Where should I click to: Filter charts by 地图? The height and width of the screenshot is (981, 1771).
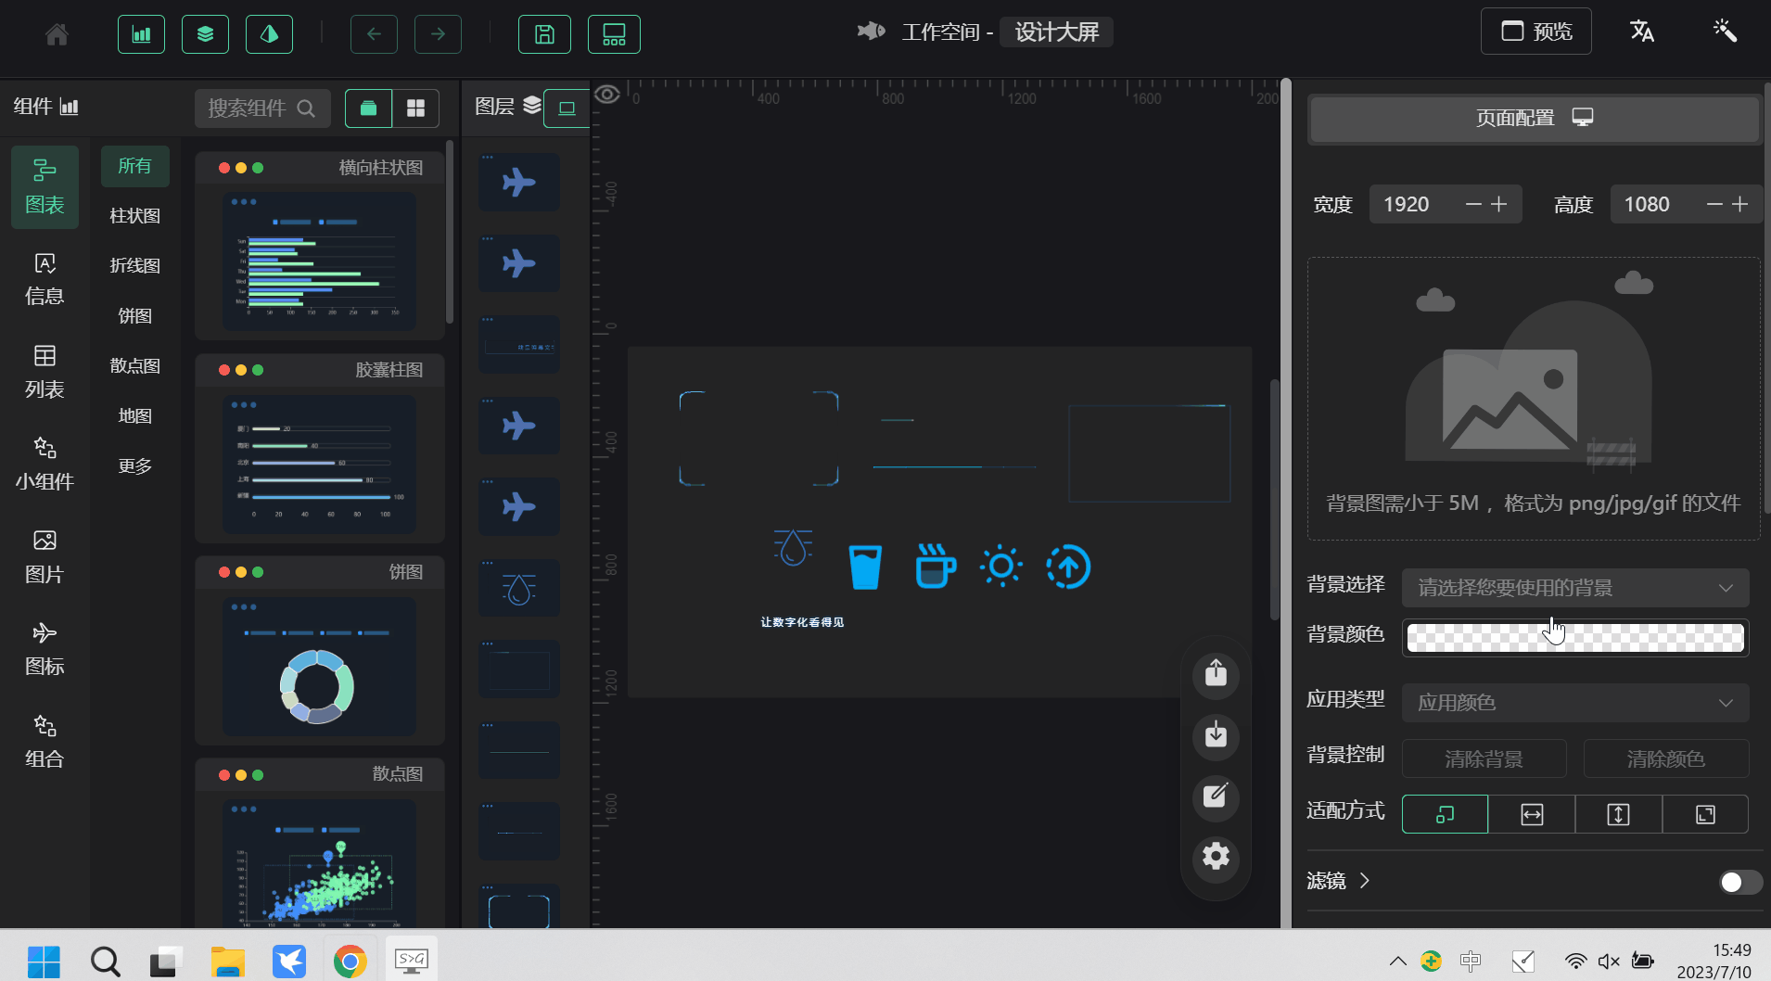[x=134, y=416]
